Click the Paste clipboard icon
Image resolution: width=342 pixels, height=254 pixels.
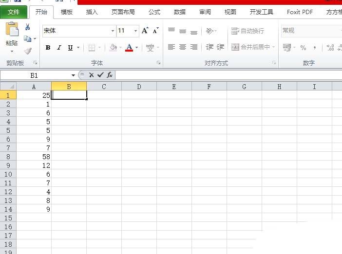12,29
